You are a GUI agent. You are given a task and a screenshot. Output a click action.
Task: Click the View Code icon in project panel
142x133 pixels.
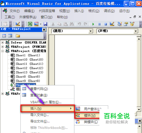(4, 36)
